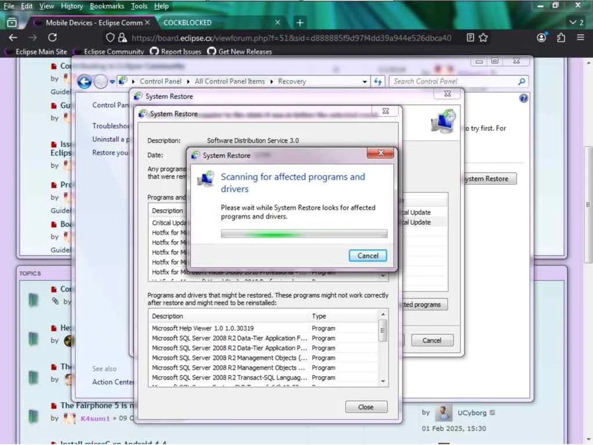The image size is (593, 445).
Task: Click Cancel in the System Restore wizard window
Action: tap(432, 340)
